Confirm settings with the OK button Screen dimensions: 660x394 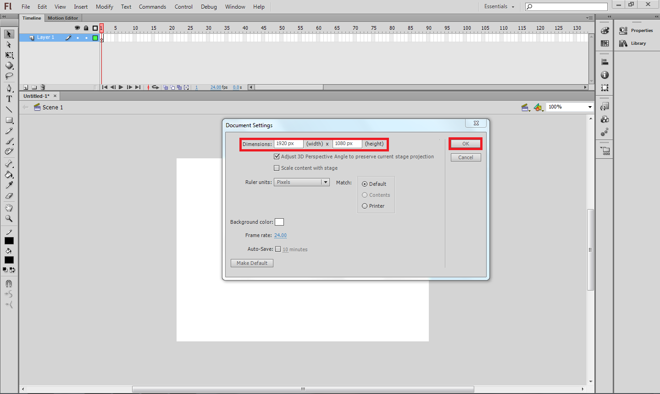[x=465, y=143]
